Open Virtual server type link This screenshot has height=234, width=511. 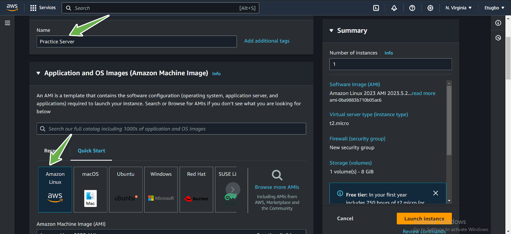pos(369,114)
